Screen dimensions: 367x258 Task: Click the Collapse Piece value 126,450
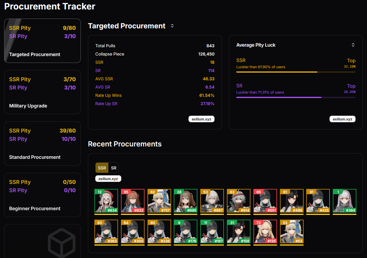(x=206, y=54)
